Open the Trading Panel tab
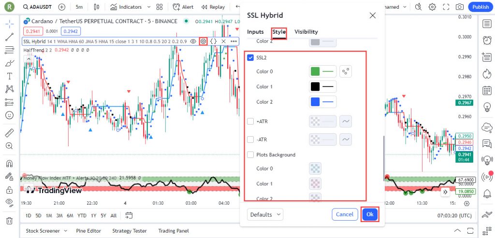The width and height of the screenshot is (495, 238). coord(174,231)
